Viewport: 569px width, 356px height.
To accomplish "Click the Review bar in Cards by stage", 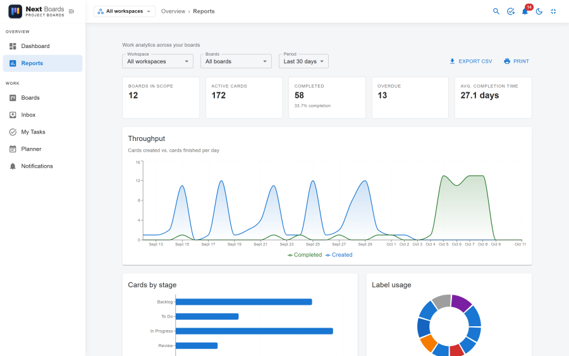I will (197, 345).
